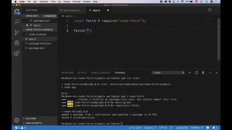Expand the Outline section
232x130 pixels.
click(x=31, y=118)
